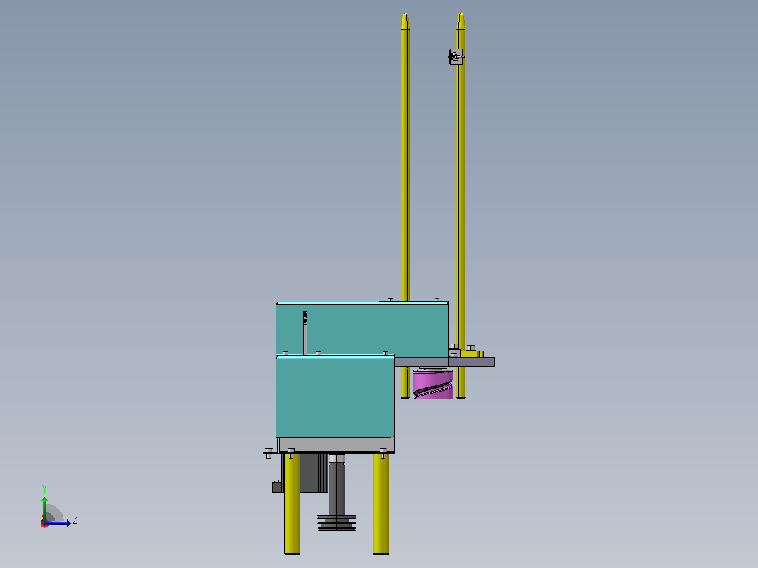Select the right yellow support leg
Image resolution: width=758 pixels, height=568 pixels.
pyautogui.click(x=381, y=504)
